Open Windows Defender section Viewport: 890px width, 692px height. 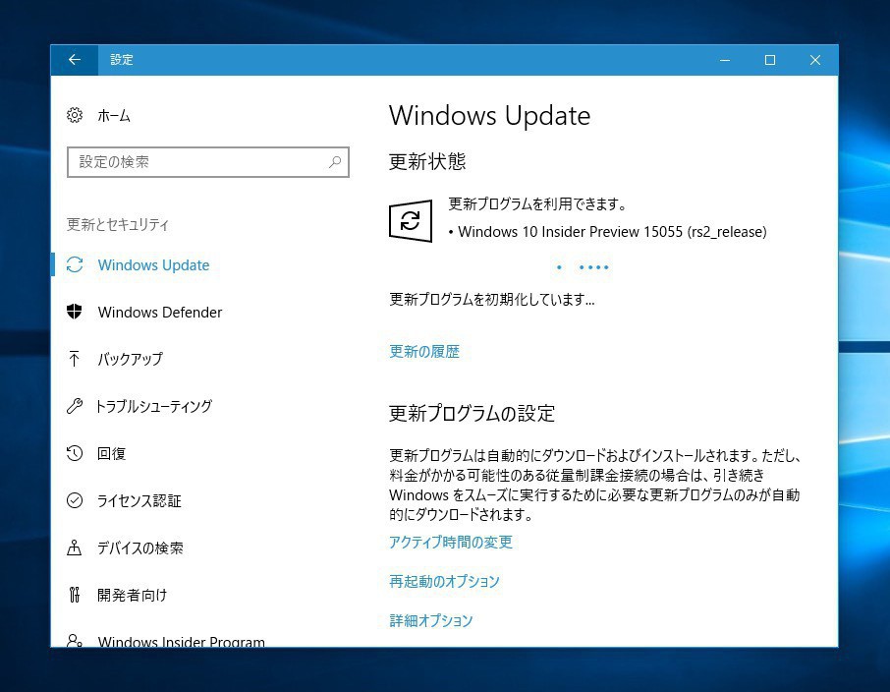[159, 312]
